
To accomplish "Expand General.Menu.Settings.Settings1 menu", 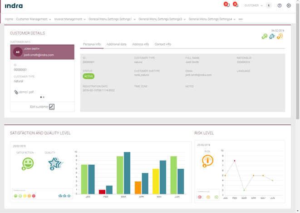I will click(112, 19).
